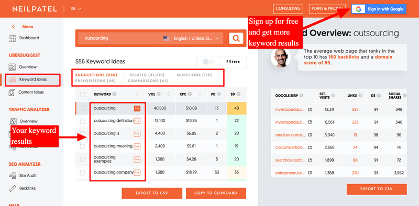Image resolution: width=419 pixels, height=206 pixels.
Task: Click help icon next to SD header
Action: [x=238, y=94]
